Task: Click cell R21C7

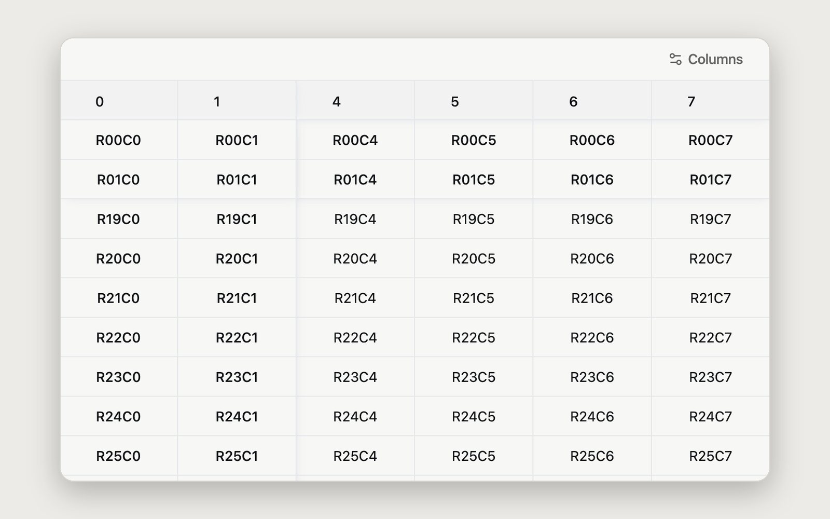Action: click(x=710, y=298)
